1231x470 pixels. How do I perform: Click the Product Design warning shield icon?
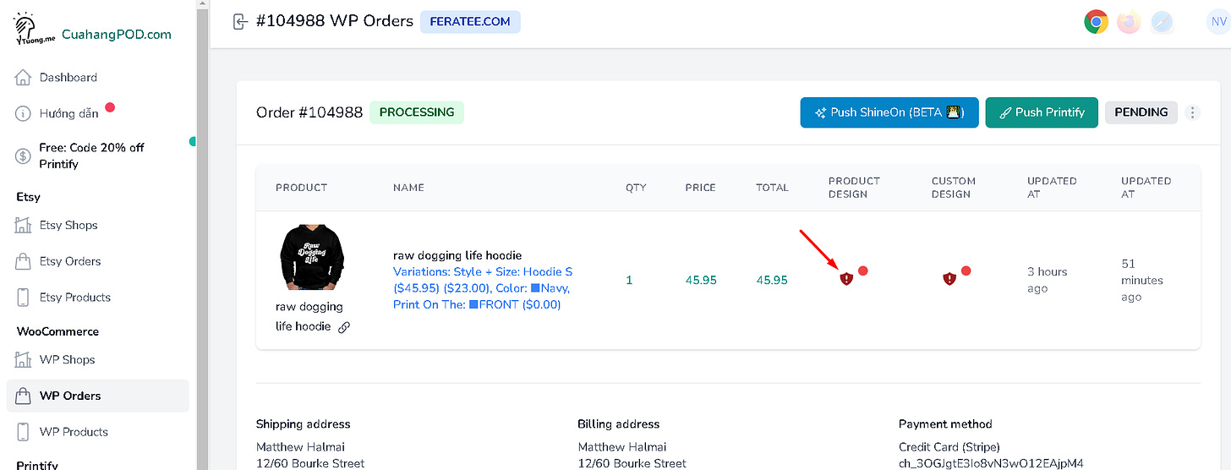(x=846, y=278)
